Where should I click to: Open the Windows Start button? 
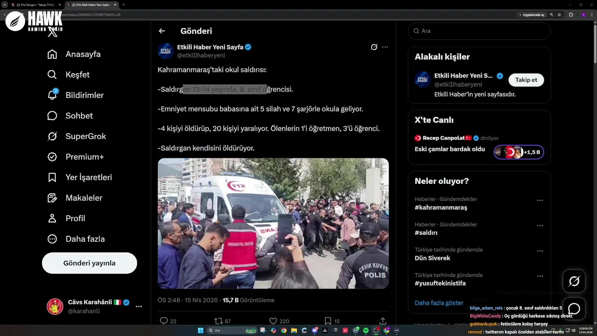coord(201,330)
